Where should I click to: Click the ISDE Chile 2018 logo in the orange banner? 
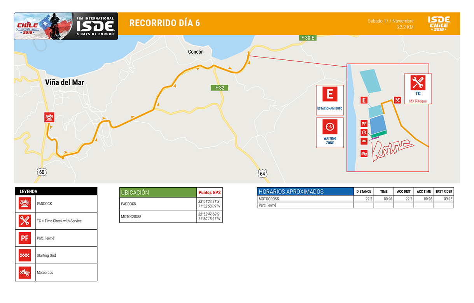click(439, 24)
